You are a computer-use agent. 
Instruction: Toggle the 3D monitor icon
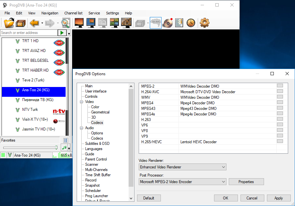pyautogui.click(x=102, y=23)
